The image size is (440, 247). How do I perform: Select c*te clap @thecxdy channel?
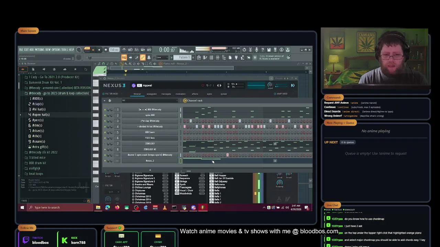click(150, 121)
